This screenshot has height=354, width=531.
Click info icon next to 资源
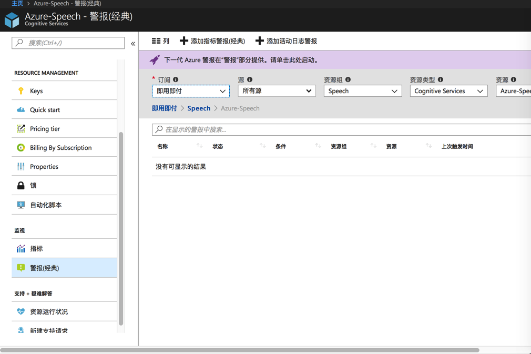click(514, 79)
